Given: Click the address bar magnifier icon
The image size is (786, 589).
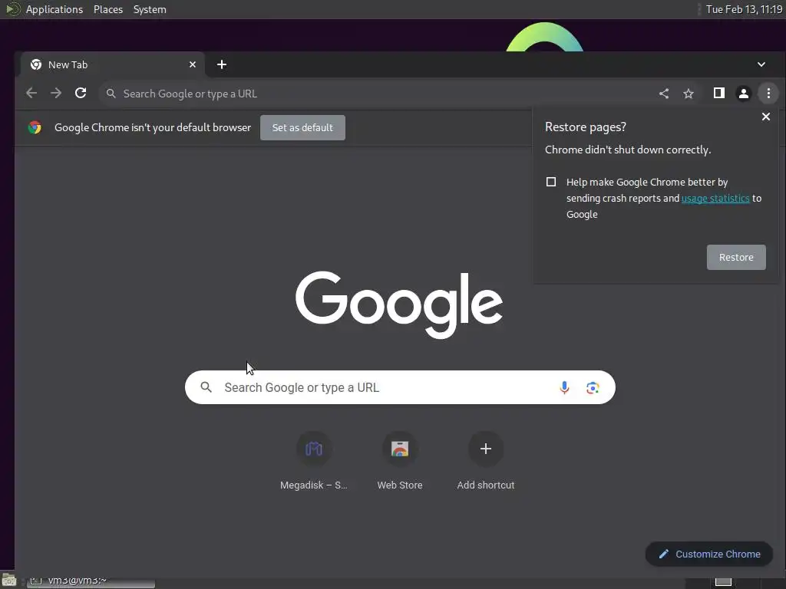Looking at the screenshot, I should (x=111, y=94).
